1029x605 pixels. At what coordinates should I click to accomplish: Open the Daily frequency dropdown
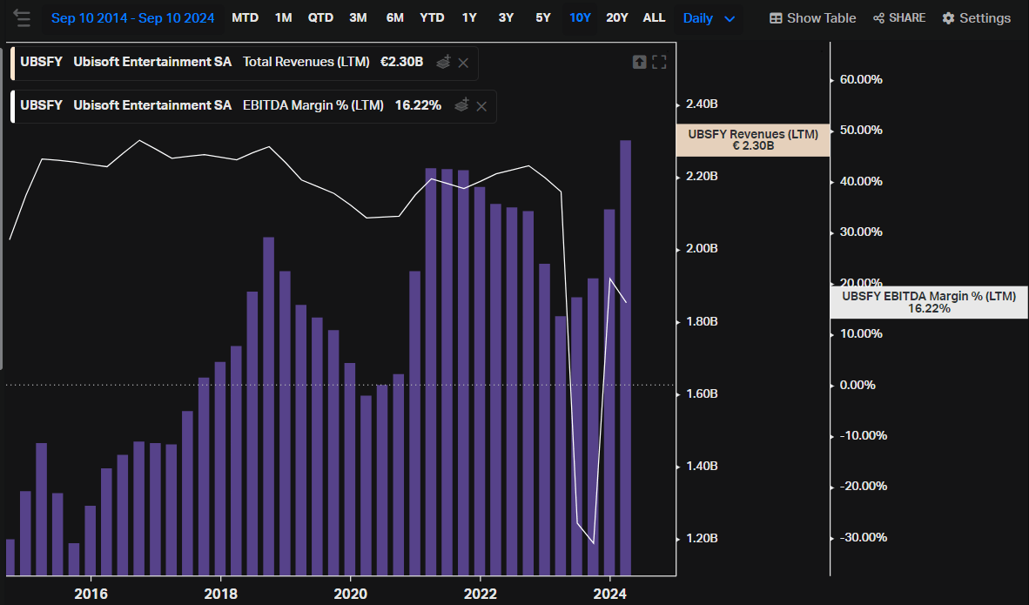point(708,17)
